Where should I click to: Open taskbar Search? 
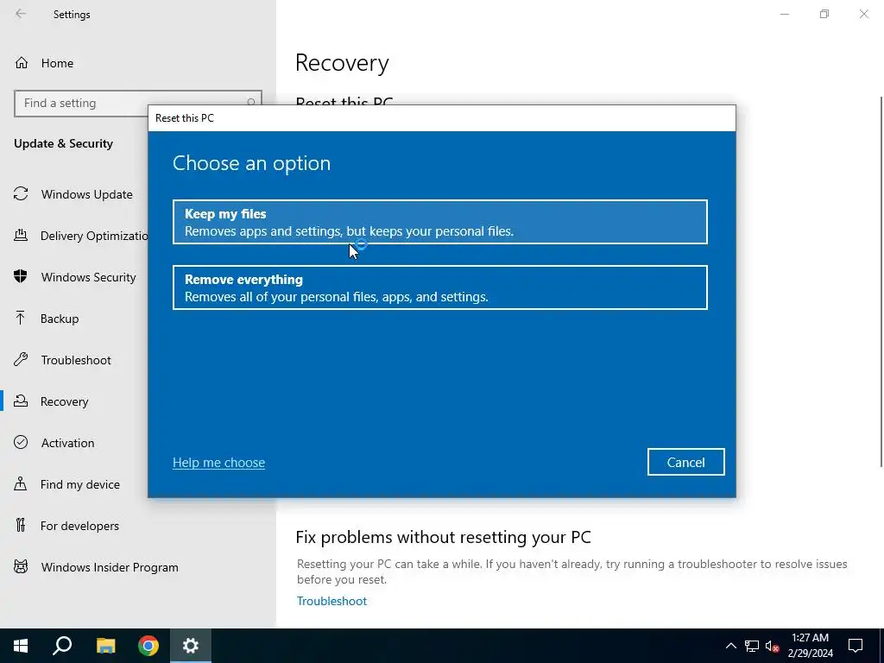[x=62, y=646]
